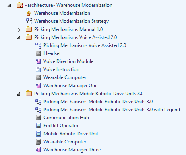Click the Communication Hub node icon
The width and height of the screenshot is (186, 155).
coord(38,118)
